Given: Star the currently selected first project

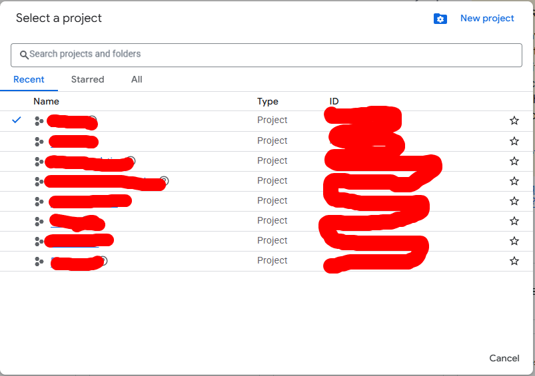Looking at the screenshot, I should tap(514, 120).
